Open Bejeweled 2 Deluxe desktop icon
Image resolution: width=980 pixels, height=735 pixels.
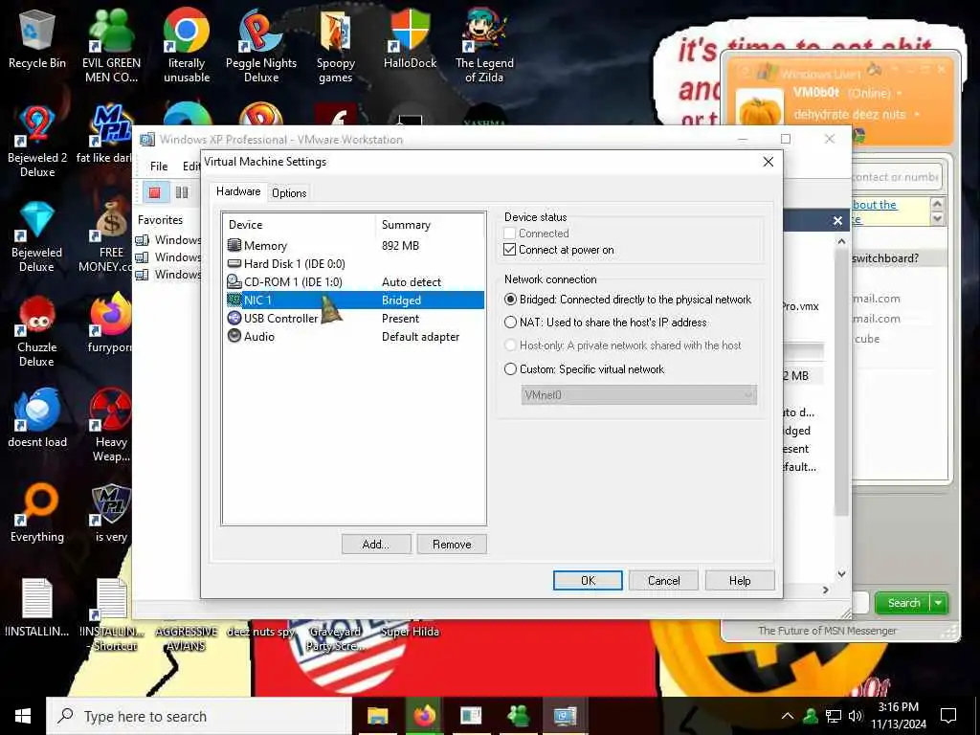point(37,141)
